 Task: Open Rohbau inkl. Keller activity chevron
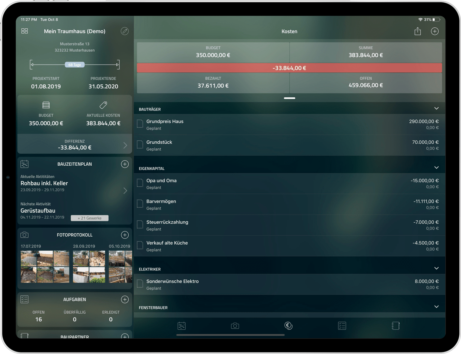click(125, 191)
